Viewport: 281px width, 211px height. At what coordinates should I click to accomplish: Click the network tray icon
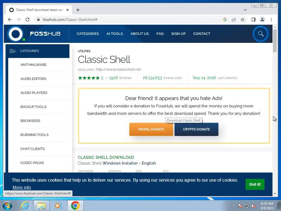[x=247, y=206]
